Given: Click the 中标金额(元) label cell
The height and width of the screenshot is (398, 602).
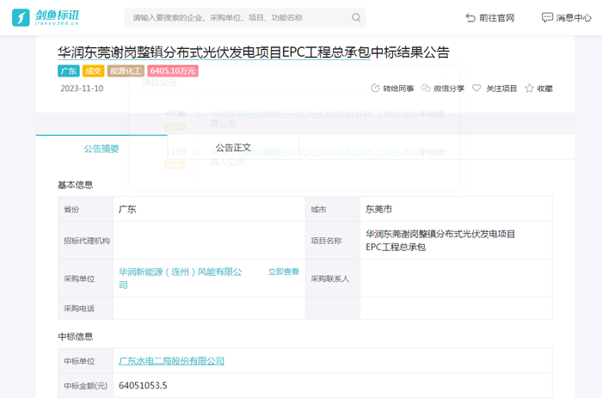Looking at the screenshot, I should [x=85, y=386].
